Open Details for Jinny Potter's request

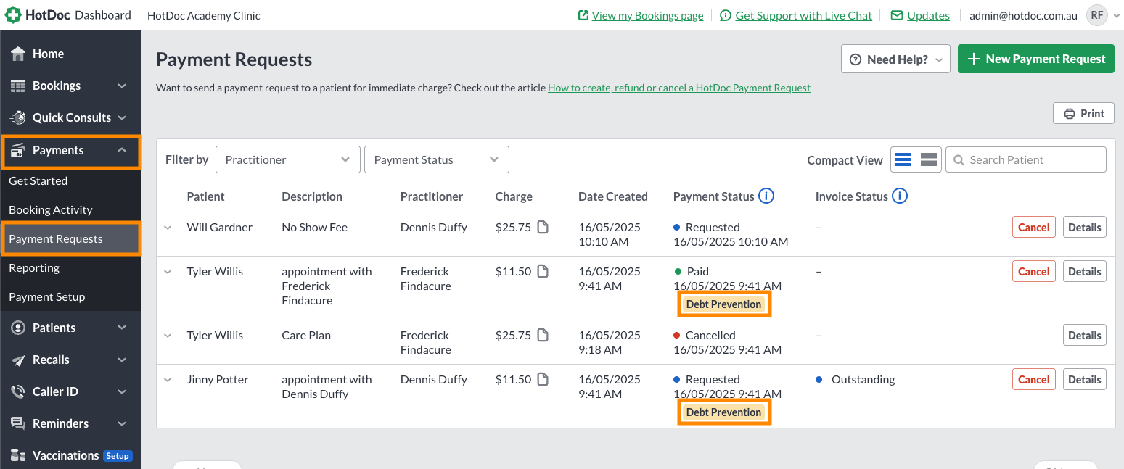[x=1085, y=379]
